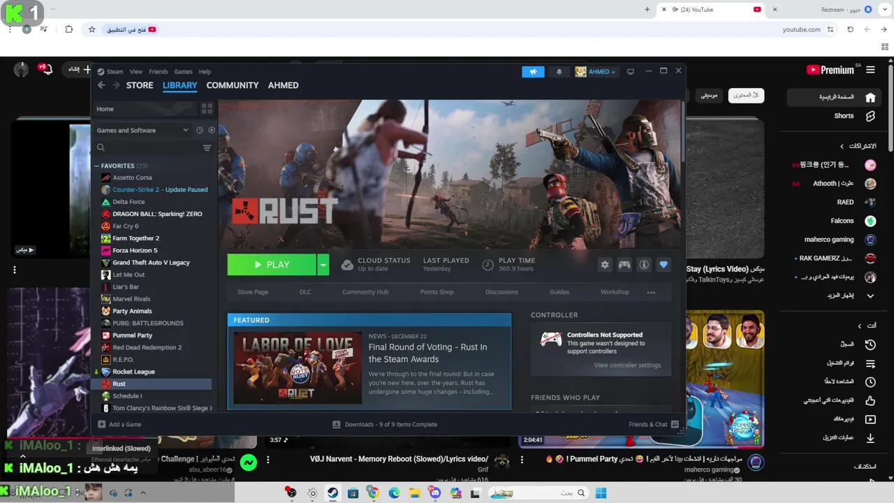Open Labor of Love news thumbnail
Image resolution: width=894 pixels, height=503 pixels.
pos(298,368)
